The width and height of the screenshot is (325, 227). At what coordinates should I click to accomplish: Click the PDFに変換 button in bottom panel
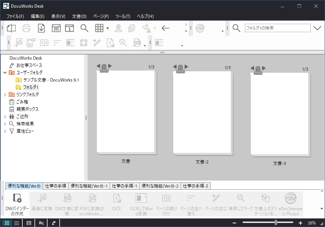coord(92,204)
